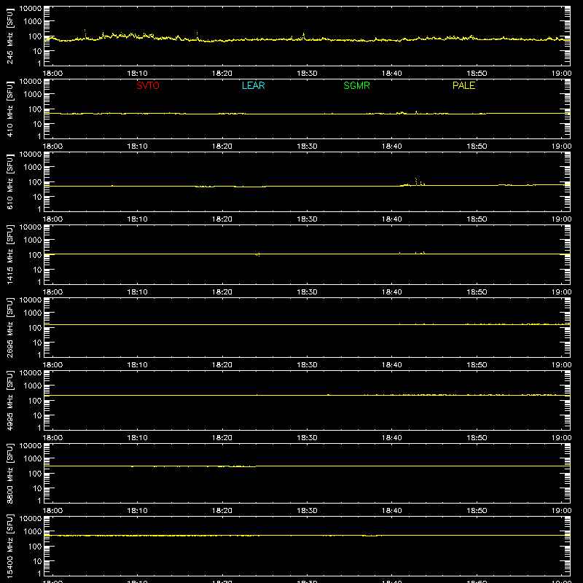
Task: Click the 8800 MHz [SFU] axis label
Action: tap(9, 473)
